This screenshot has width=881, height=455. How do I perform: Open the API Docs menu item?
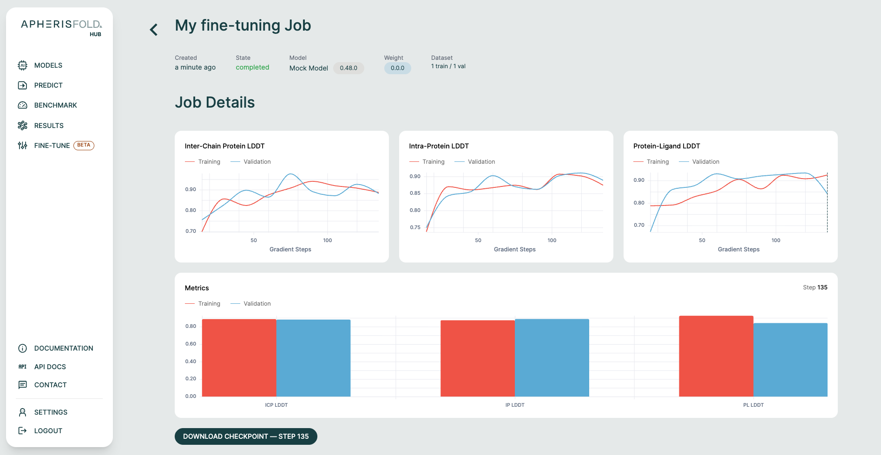(50, 367)
